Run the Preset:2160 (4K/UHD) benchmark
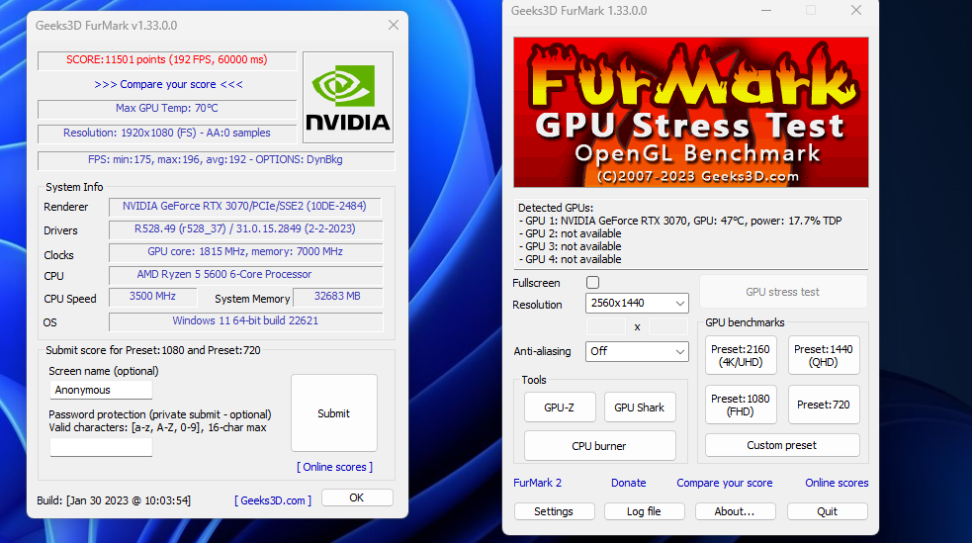The height and width of the screenshot is (543, 972). (741, 356)
